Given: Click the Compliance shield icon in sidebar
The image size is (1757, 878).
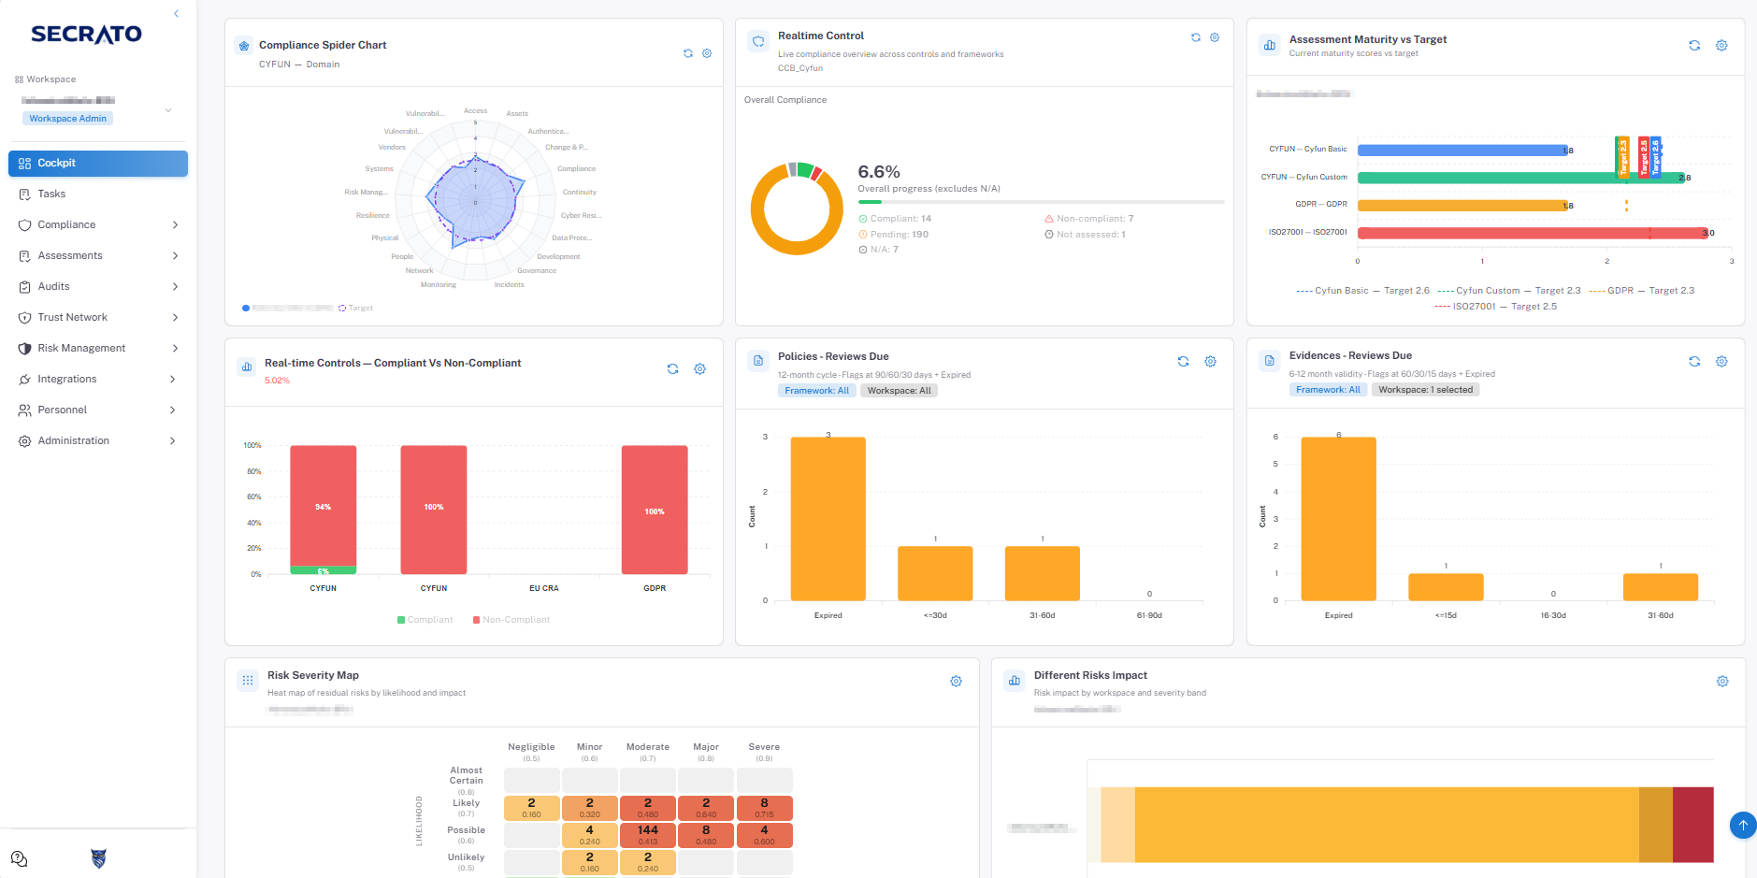Looking at the screenshot, I should coord(25,225).
